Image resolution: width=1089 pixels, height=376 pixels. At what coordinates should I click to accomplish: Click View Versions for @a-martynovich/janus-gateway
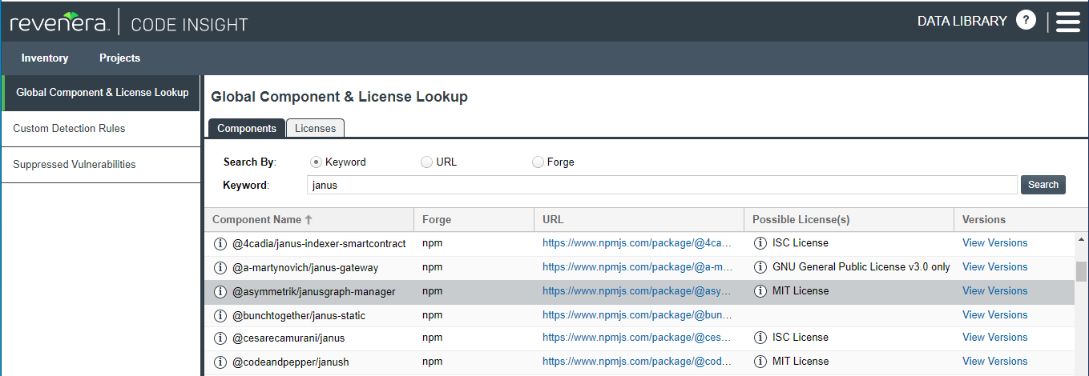994,267
